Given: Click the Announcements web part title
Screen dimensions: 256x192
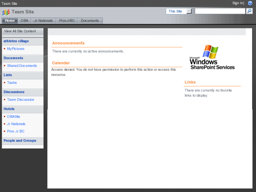Looking at the screenshot, I should tap(68, 43).
